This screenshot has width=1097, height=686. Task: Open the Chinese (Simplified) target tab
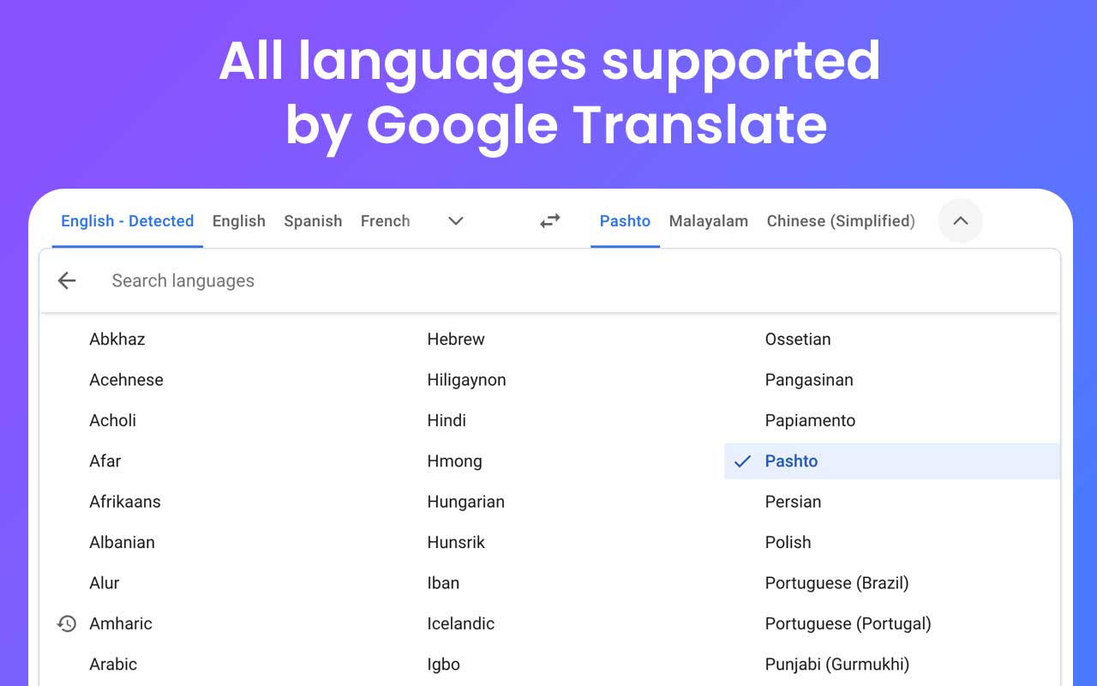tap(840, 220)
